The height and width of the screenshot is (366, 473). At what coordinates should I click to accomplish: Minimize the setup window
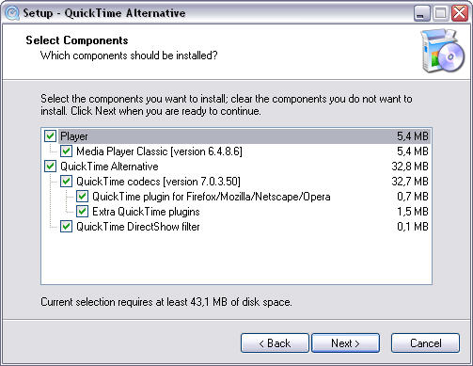coord(421,13)
